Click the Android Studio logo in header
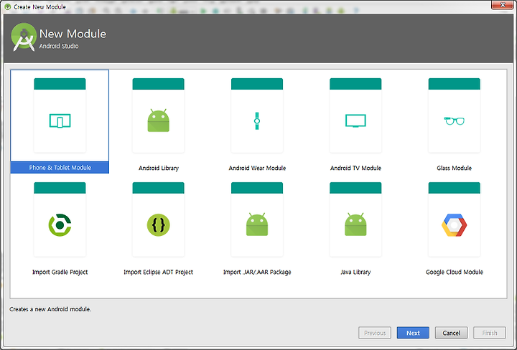This screenshot has height=350, width=517. [x=24, y=37]
